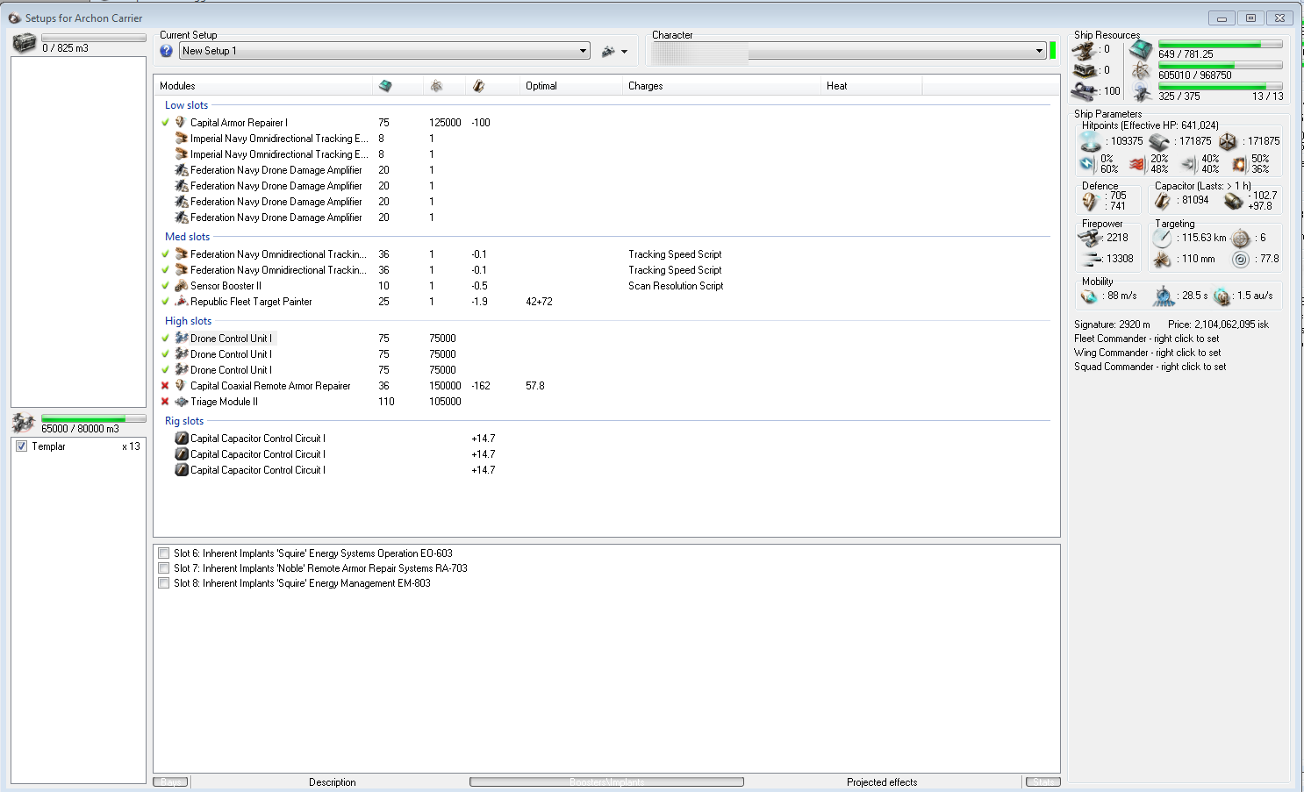The width and height of the screenshot is (1304, 792).
Task: Click the CPU icon next to 649 / 781.25
Action: [1141, 50]
